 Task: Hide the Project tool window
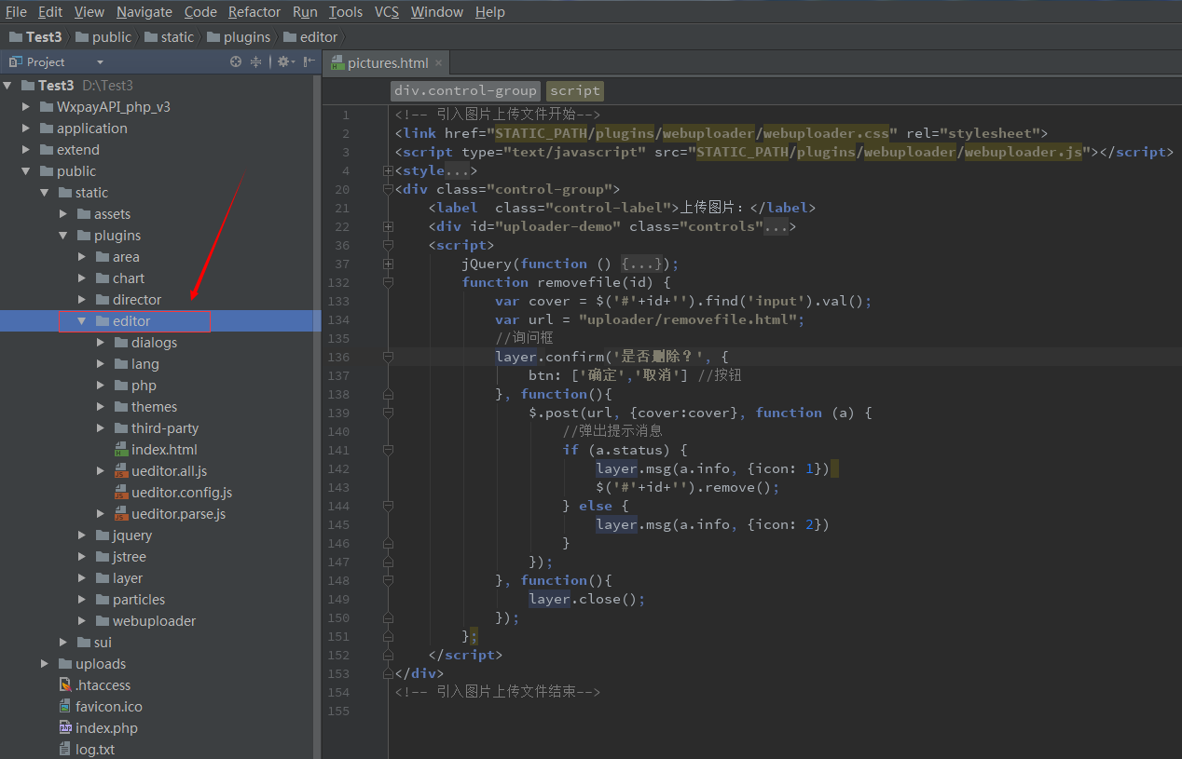pos(309,61)
